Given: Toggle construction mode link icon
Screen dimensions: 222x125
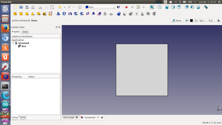Looking at the screenshot, I should coord(187,21).
